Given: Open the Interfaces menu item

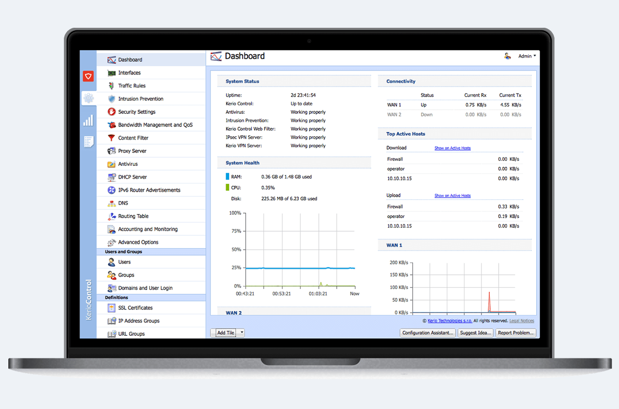Looking at the screenshot, I should click(x=151, y=73).
